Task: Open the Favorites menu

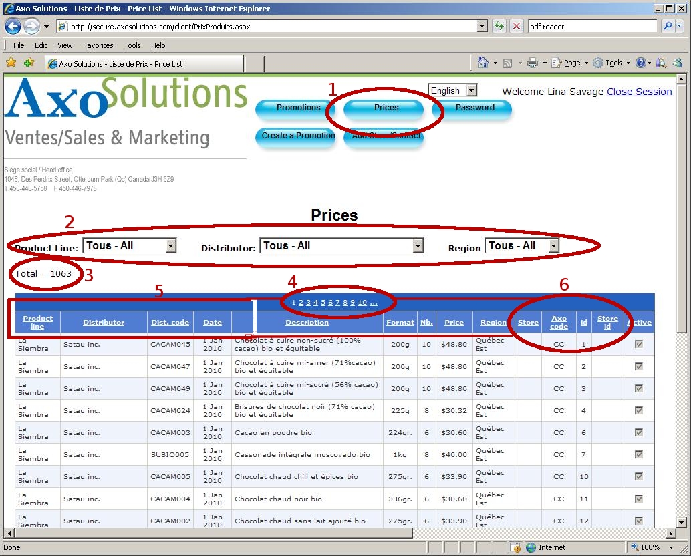Action: click(x=98, y=45)
